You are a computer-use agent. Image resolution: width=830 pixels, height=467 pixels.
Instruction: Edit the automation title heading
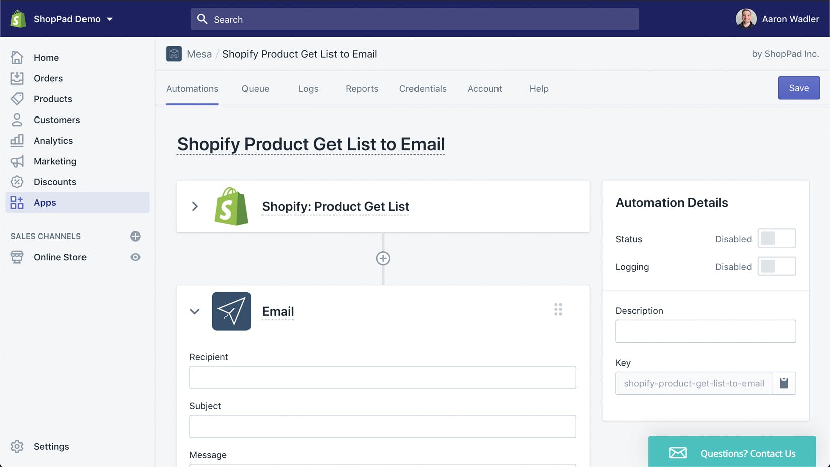click(311, 144)
